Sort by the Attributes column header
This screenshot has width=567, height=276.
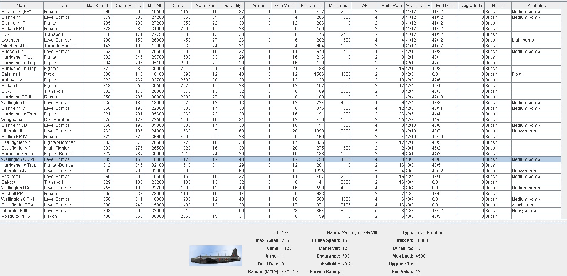coord(536,5)
